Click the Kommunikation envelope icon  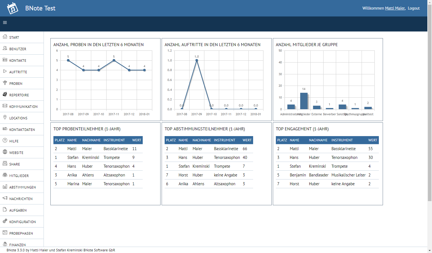click(5, 106)
